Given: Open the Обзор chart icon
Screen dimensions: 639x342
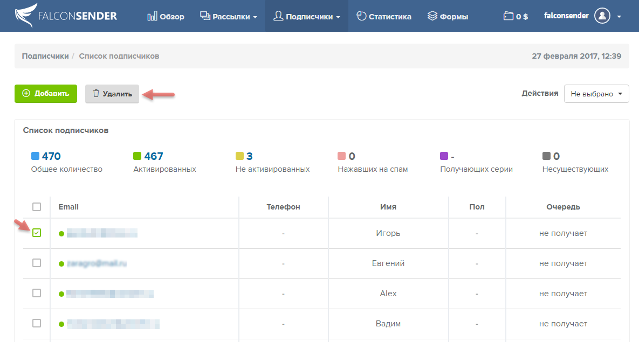Looking at the screenshot, I should click(153, 16).
